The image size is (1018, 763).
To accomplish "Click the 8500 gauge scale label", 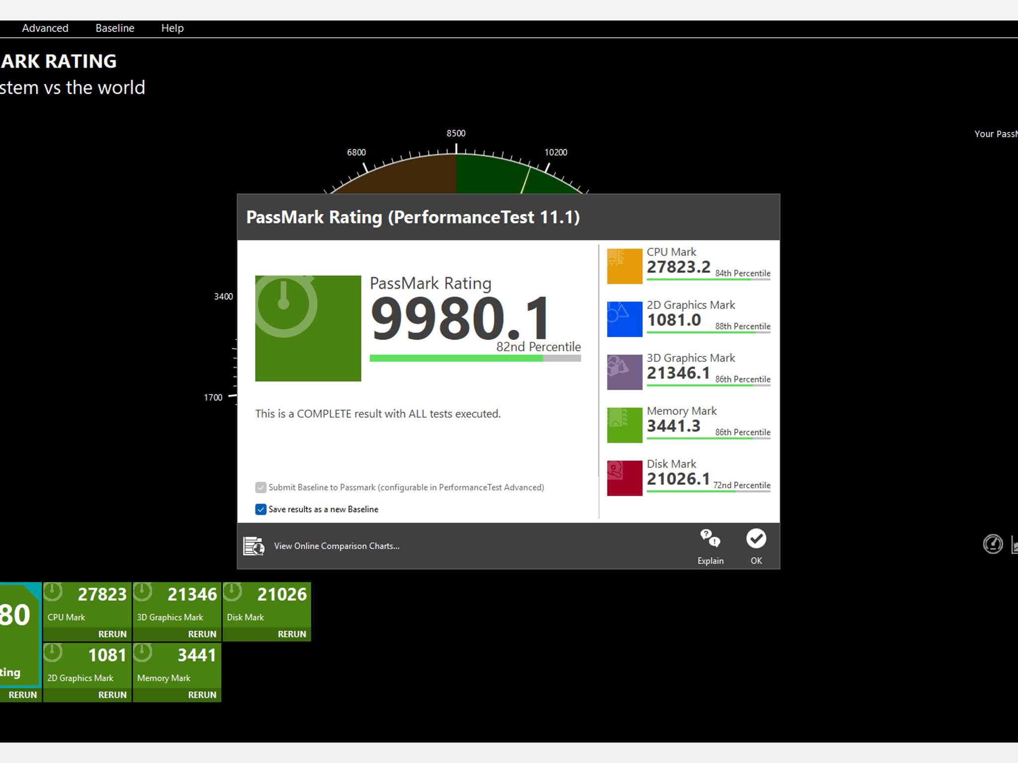I will (x=456, y=134).
